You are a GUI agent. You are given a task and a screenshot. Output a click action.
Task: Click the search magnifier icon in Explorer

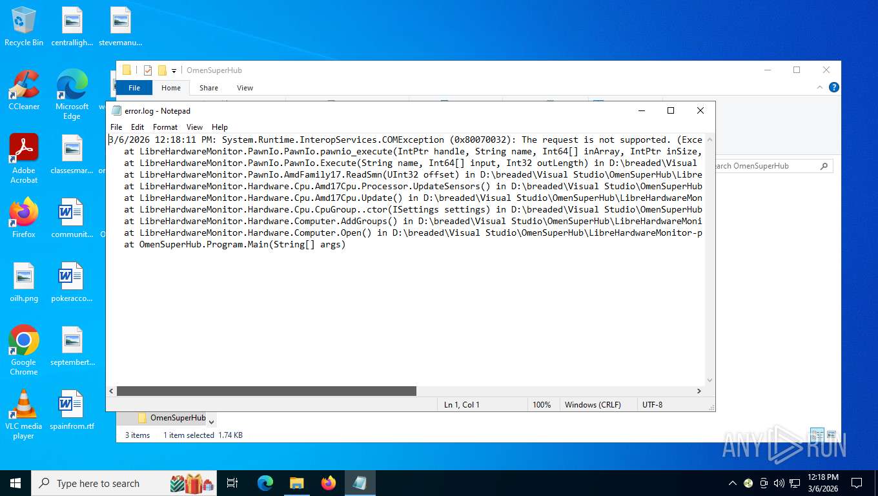coord(824,166)
